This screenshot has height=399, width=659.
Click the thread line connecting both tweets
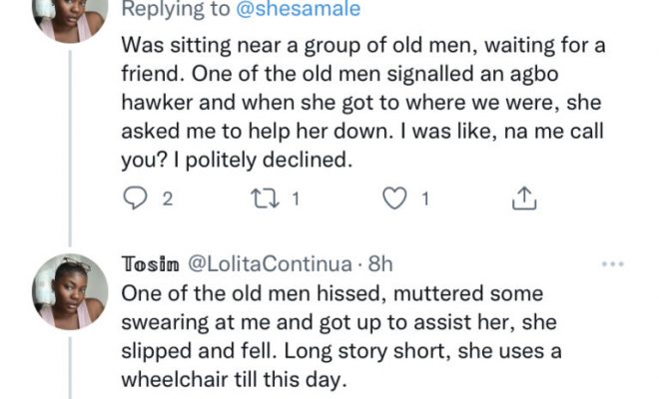coord(70,140)
